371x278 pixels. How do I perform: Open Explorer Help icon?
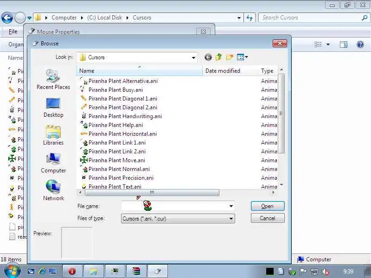click(360, 44)
